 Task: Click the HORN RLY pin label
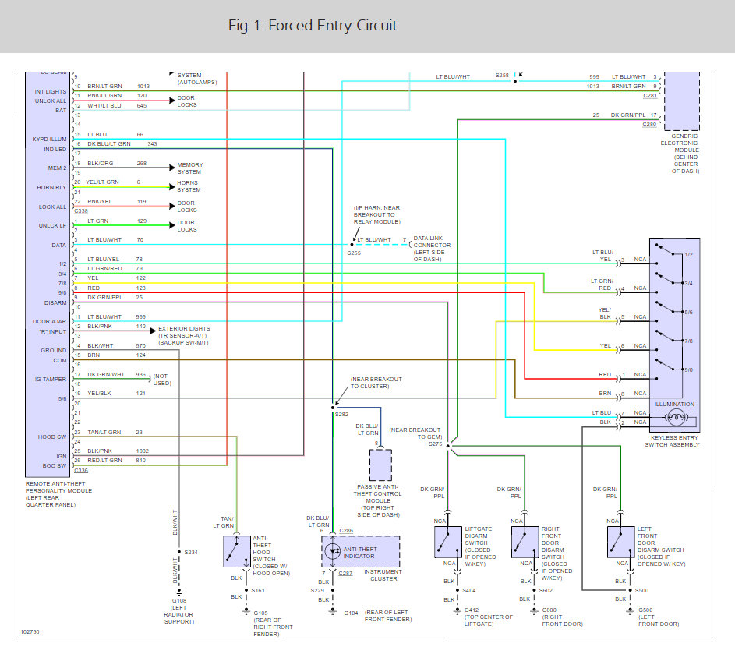point(51,187)
